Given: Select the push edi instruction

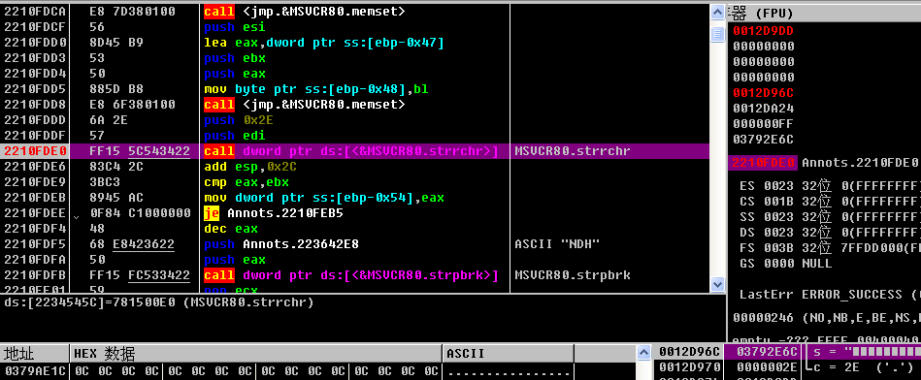Looking at the screenshot, I should 234,136.
